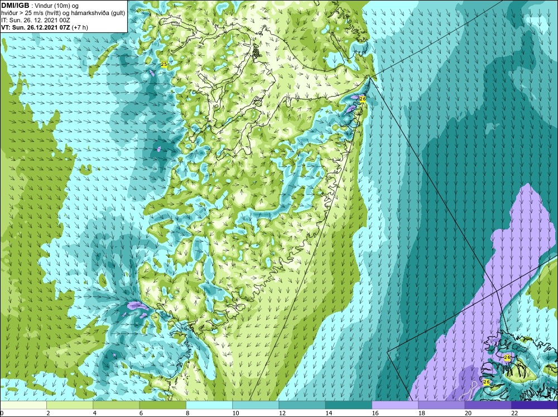This screenshot has height=417, width=558.
Task: Click the medium green 4–6 m/s legend swatch
Action: (116, 405)
